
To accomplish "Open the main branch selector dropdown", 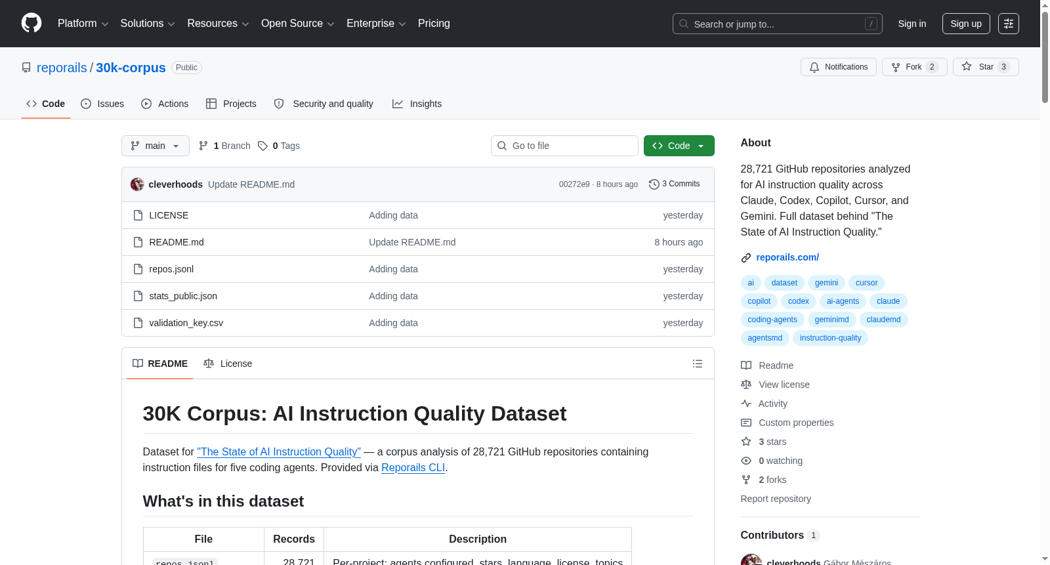I will click(156, 146).
